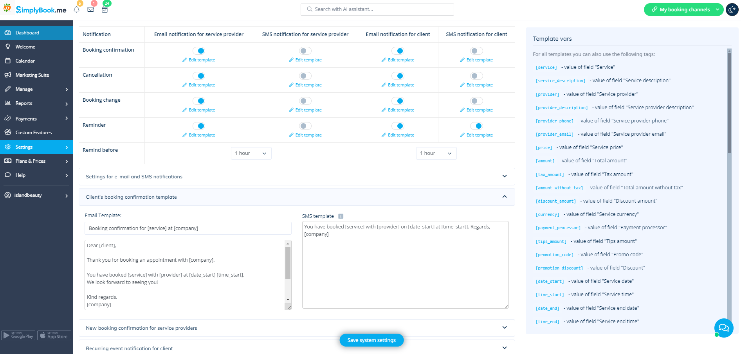Turn off Cancellation email notification for client
This screenshot has height=354, width=741.
398,76
